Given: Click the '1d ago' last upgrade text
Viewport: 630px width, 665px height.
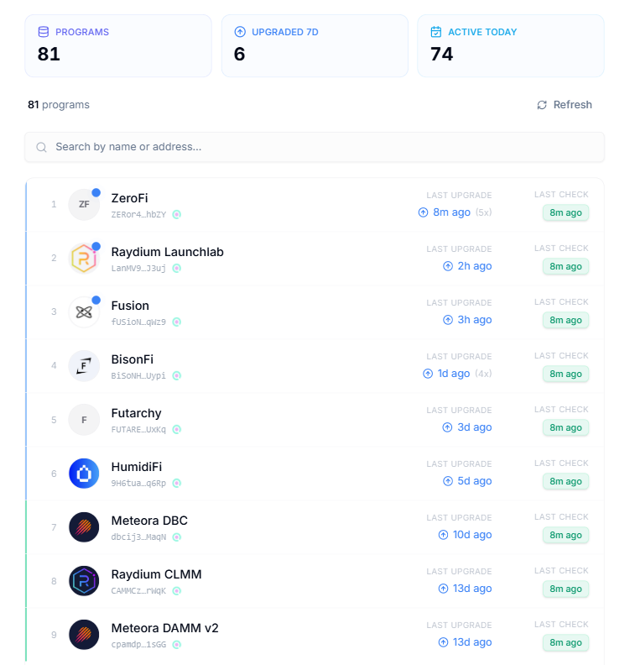Looking at the screenshot, I should [454, 373].
